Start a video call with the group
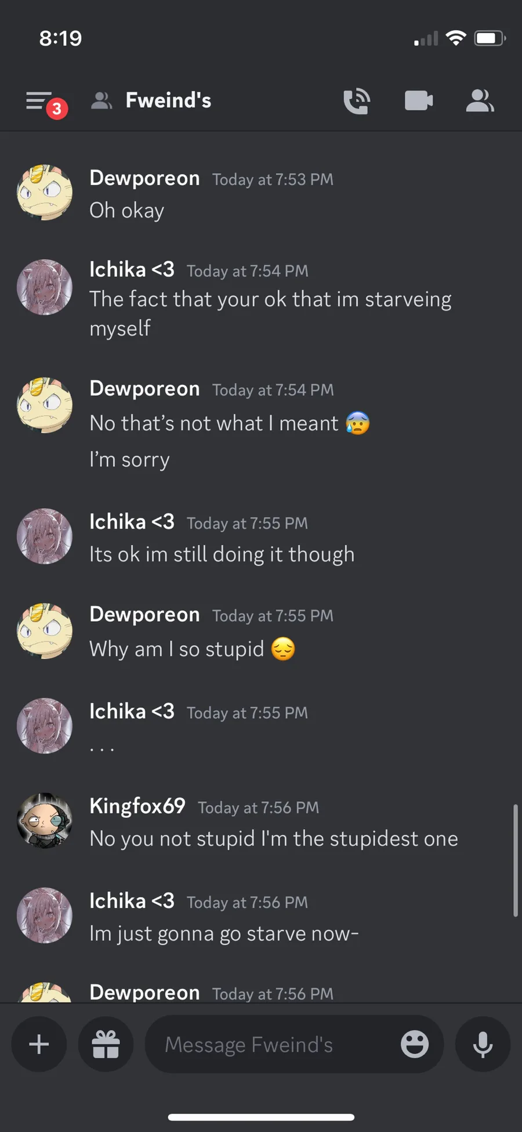 pos(418,101)
